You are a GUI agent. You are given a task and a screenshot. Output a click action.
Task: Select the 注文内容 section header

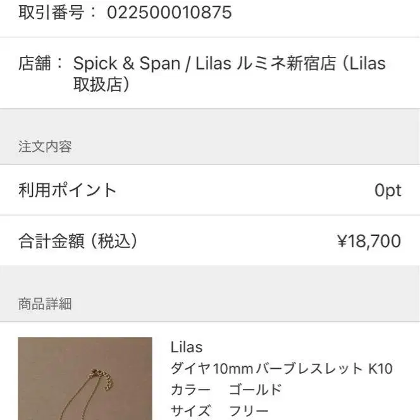pos(45,147)
